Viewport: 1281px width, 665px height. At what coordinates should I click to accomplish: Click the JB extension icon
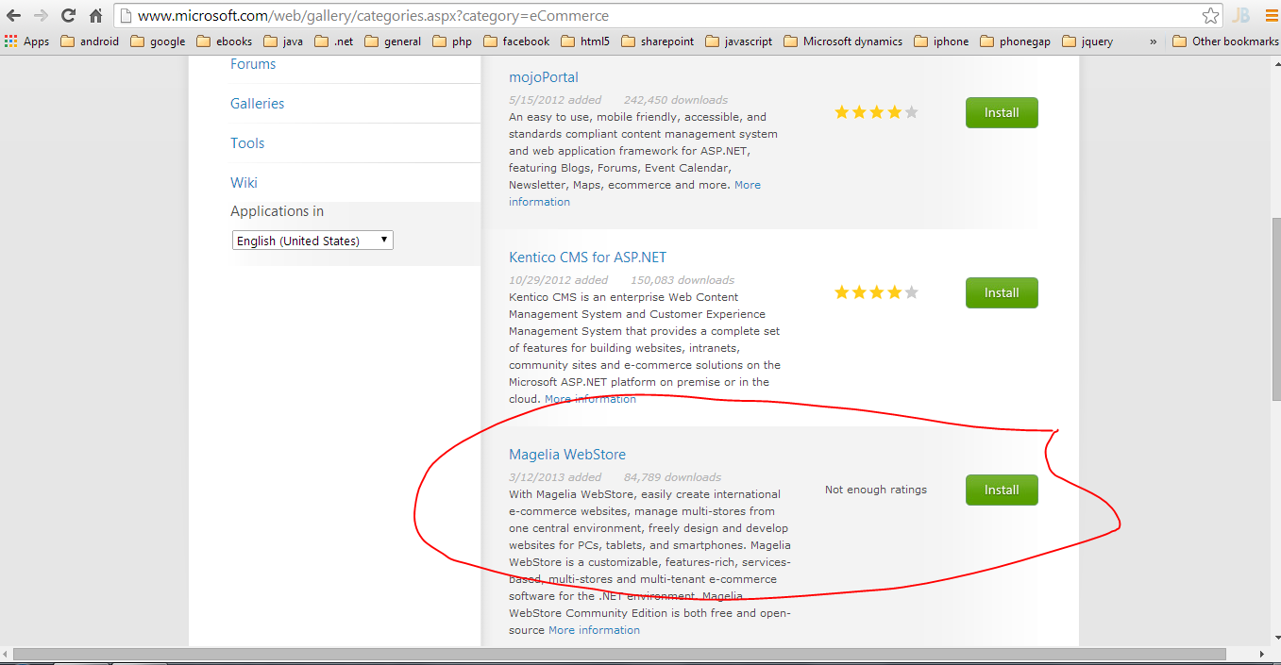(1240, 16)
